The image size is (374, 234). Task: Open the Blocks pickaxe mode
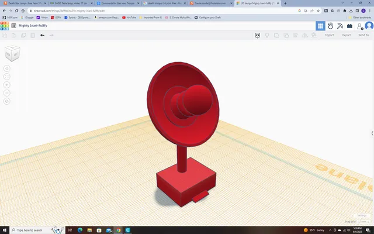pyautogui.click(x=340, y=26)
